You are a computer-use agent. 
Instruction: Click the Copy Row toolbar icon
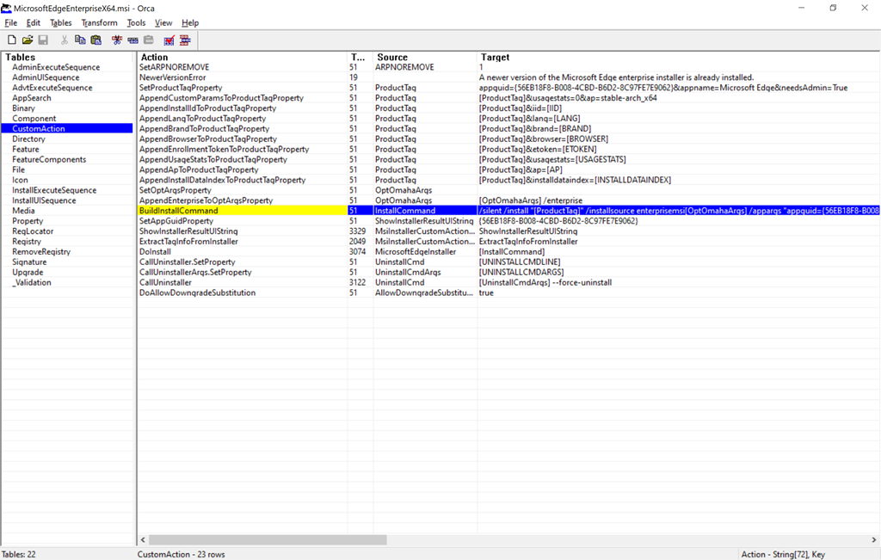point(132,40)
